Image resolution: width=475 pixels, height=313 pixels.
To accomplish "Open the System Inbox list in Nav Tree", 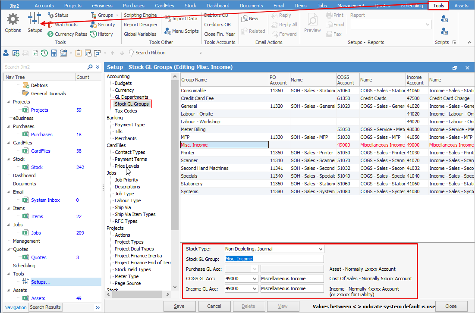I will coord(45,200).
